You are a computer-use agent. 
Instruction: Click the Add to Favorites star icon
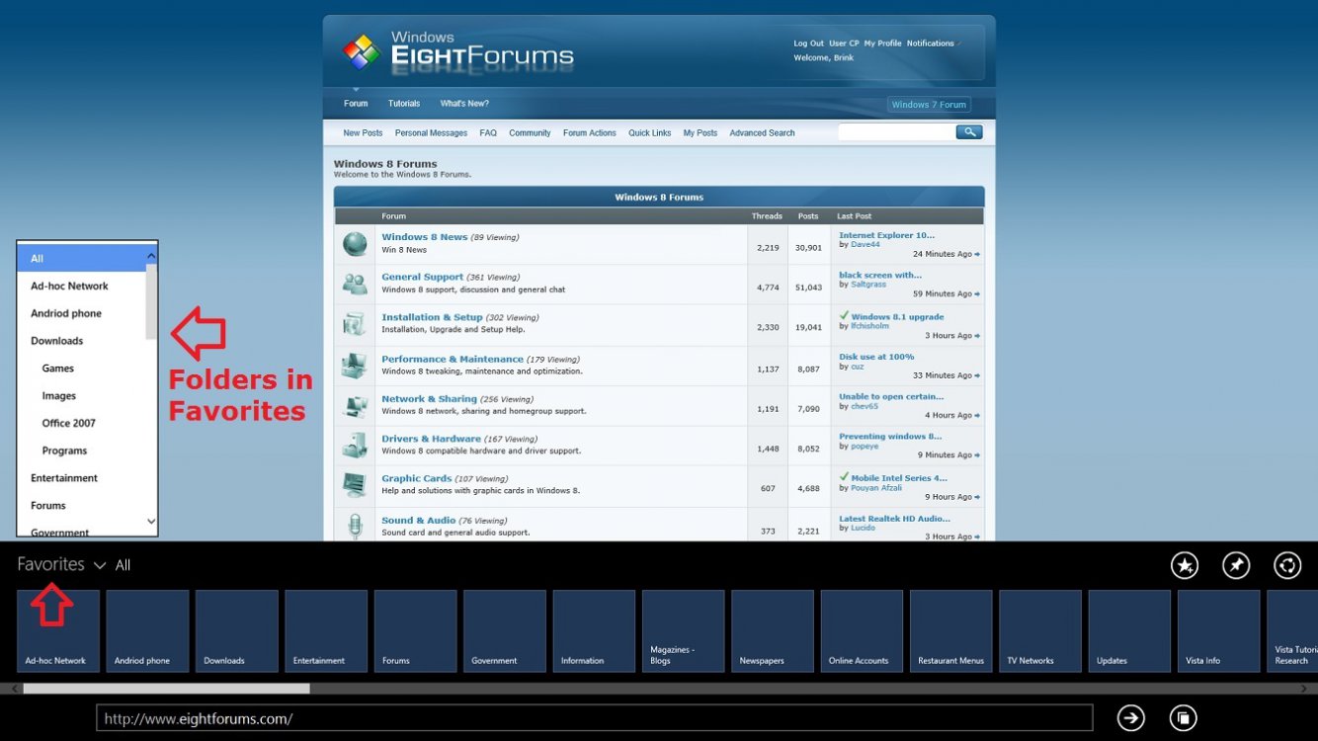point(1184,565)
